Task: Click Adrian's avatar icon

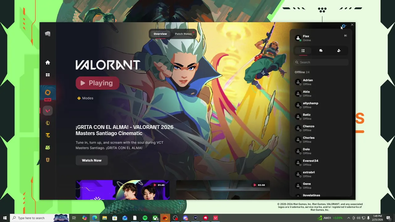Action: point(298,82)
